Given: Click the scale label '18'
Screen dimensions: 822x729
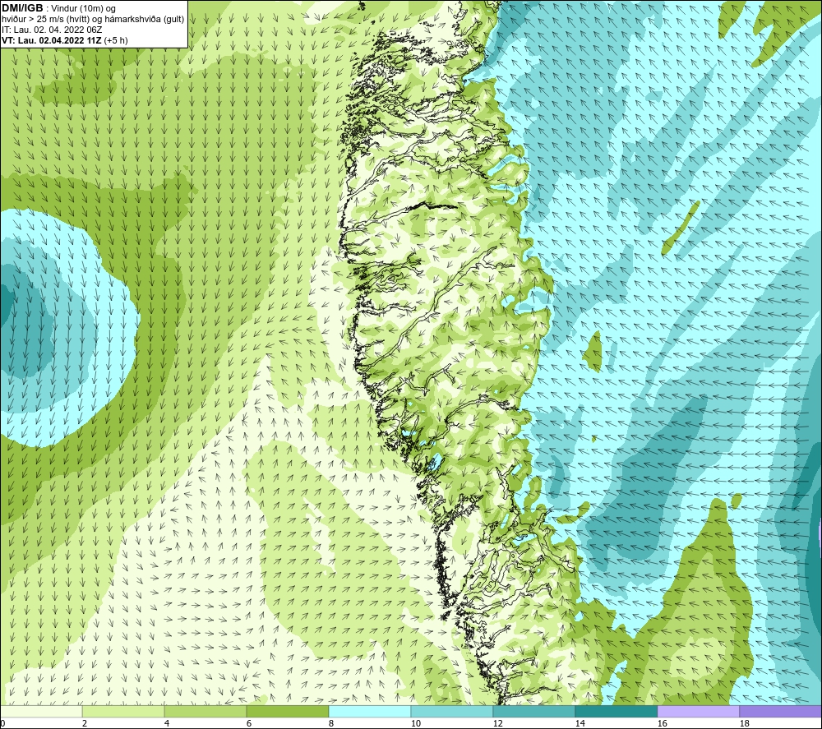Looking at the screenshot, I should (744, 724).
